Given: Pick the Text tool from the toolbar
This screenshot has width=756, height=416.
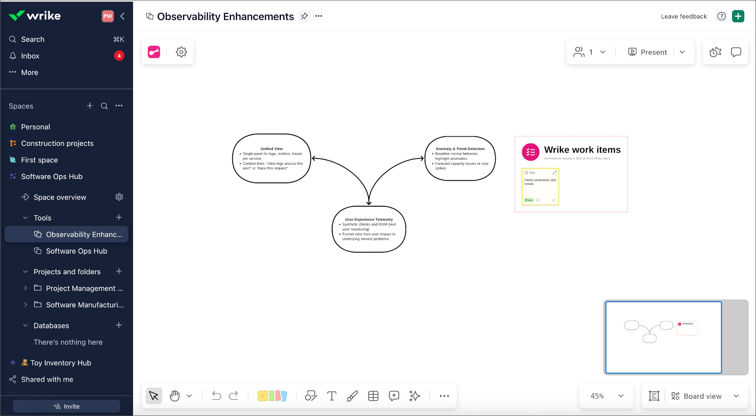Looking at the screenshot, I should [x=331, y=395].
